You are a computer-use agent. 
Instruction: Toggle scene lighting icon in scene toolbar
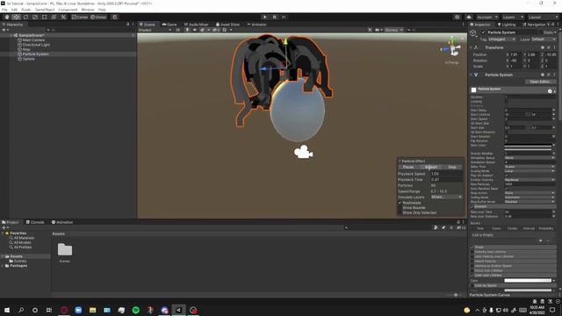point(187,30)
